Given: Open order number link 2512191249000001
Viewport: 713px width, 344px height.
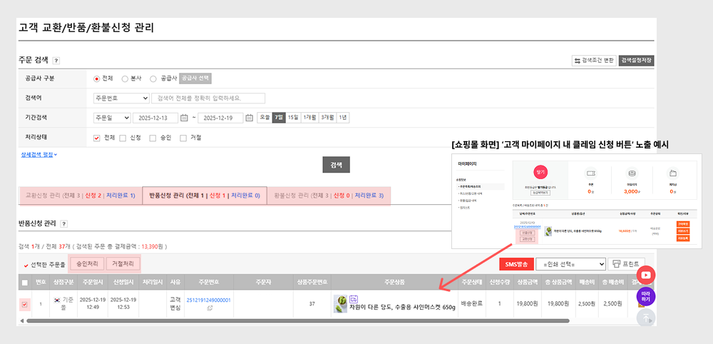Looking at the screenshot, I should click(209, 300).
